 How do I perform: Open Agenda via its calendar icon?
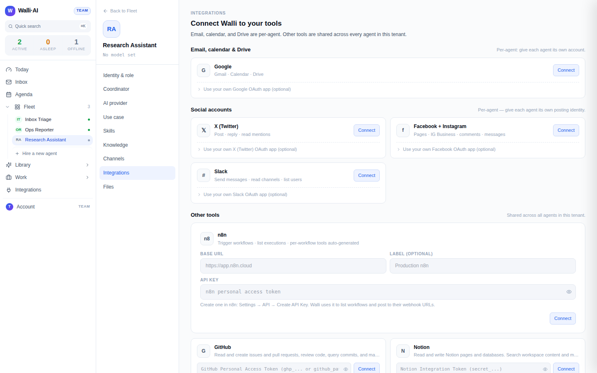(9, 94)
